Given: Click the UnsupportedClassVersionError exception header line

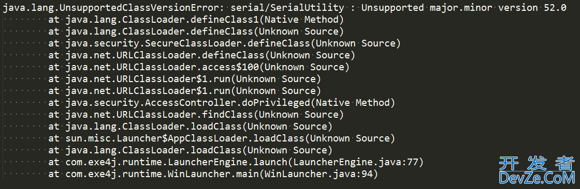Looking at the screenshot, I should pos(284,8).
